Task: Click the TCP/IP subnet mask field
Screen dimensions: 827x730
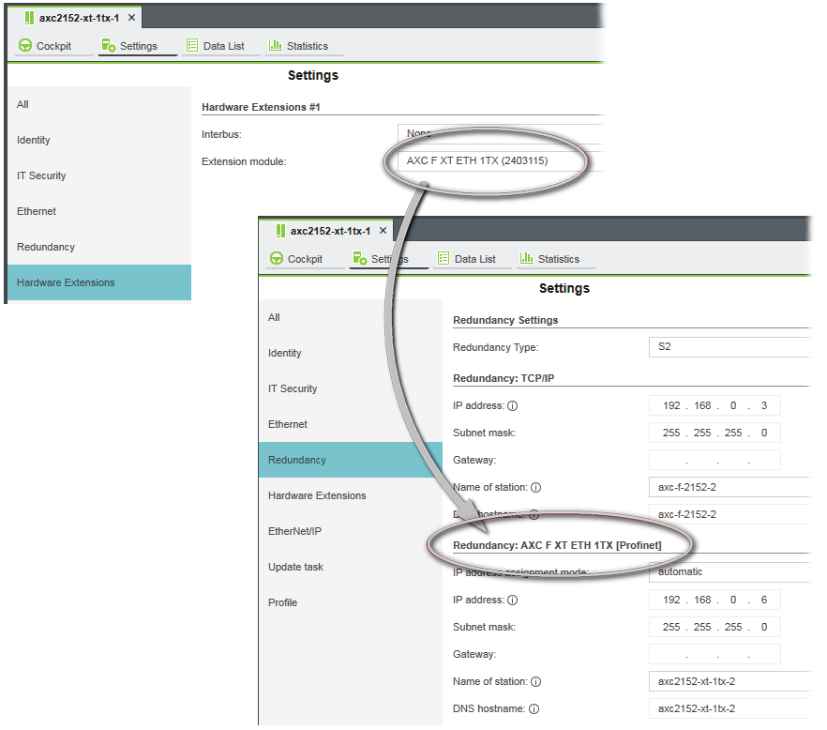Action: [714, 433]
